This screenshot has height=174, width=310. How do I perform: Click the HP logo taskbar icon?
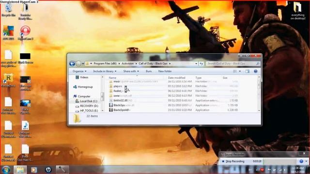(x=48, y=170)
